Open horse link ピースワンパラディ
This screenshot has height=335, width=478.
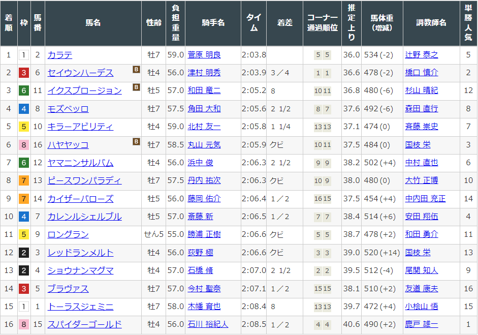[x=84, y=180]
